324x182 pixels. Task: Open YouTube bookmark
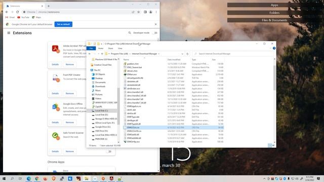[x=23, y=17]
